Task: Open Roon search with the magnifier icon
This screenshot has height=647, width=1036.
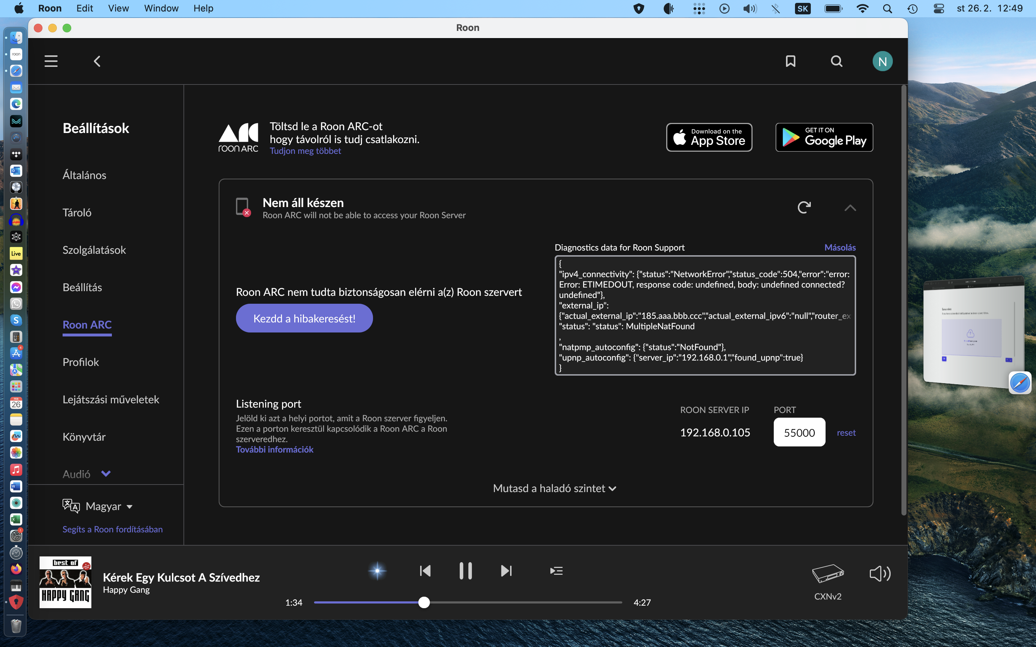Action: (x=836, y=61)
